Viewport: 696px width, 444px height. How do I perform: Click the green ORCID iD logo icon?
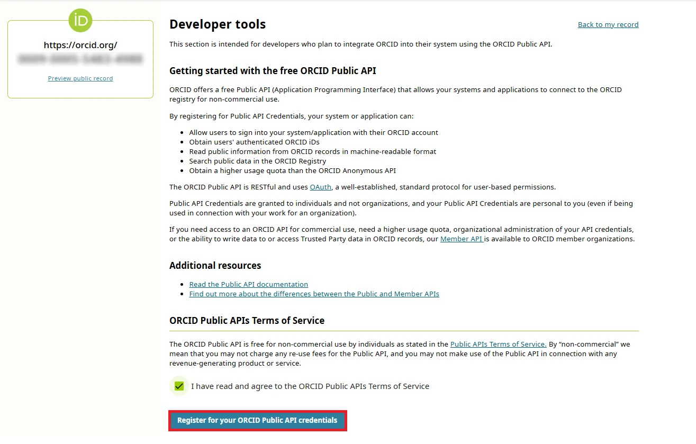(80, 20)
